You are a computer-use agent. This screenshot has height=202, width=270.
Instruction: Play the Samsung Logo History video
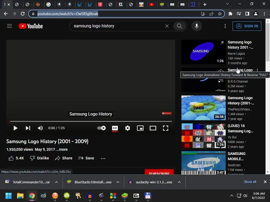(x=16, y=128)
